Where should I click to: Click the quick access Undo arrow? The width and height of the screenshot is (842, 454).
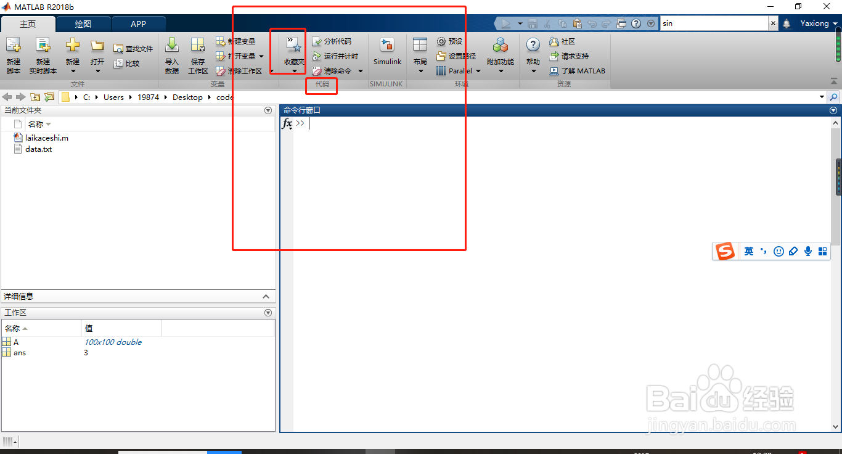[x=592, y=23]
